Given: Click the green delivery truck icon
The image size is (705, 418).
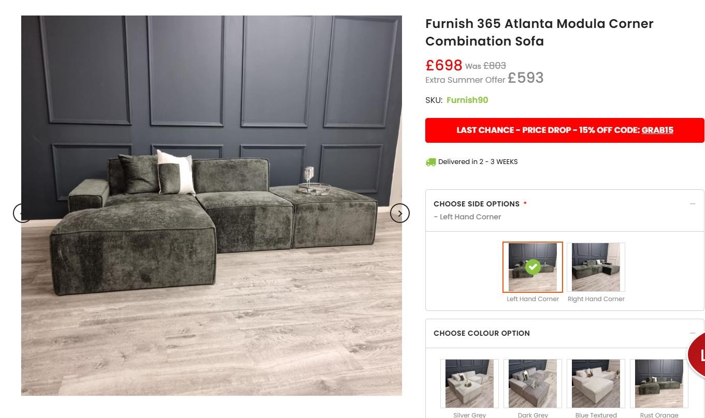Looking at the screenshot, I should pyautogui.click(x=430, y=162).
